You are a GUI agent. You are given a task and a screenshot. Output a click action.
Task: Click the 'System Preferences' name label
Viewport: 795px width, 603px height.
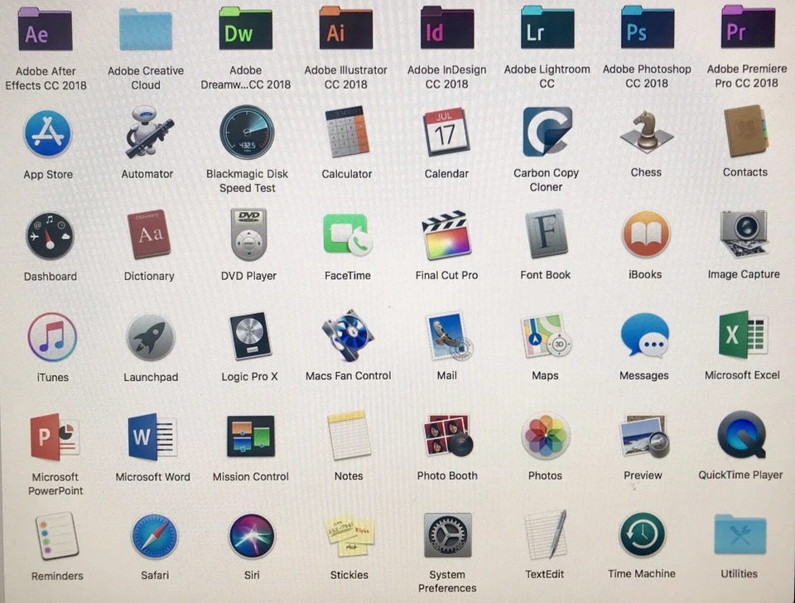coord(447,581)
